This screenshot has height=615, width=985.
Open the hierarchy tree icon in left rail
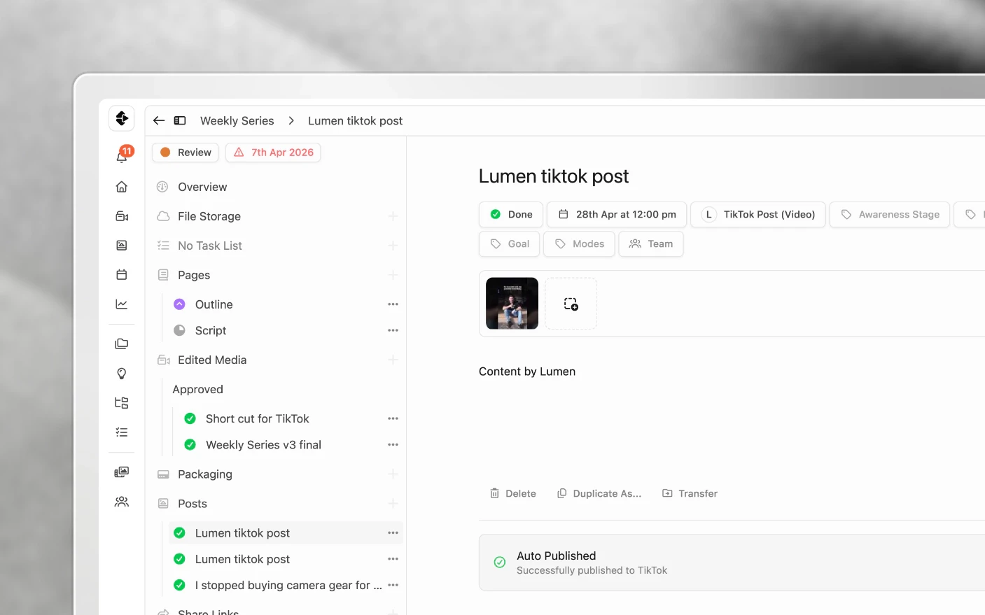coord(122,403)
